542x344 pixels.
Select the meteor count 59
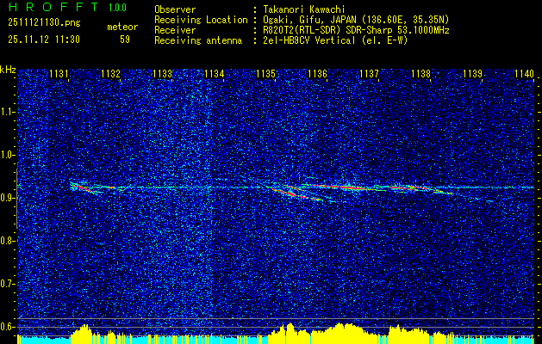point(125,40)
